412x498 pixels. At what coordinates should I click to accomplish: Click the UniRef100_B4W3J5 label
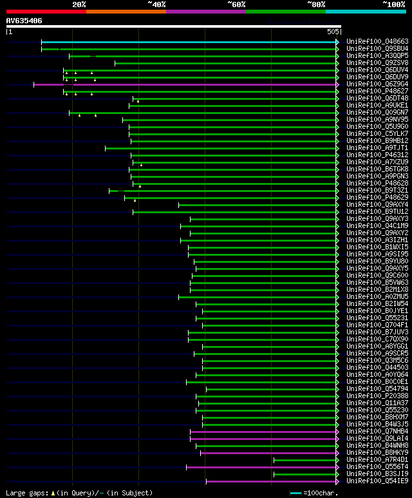click(x=377, y=425)
